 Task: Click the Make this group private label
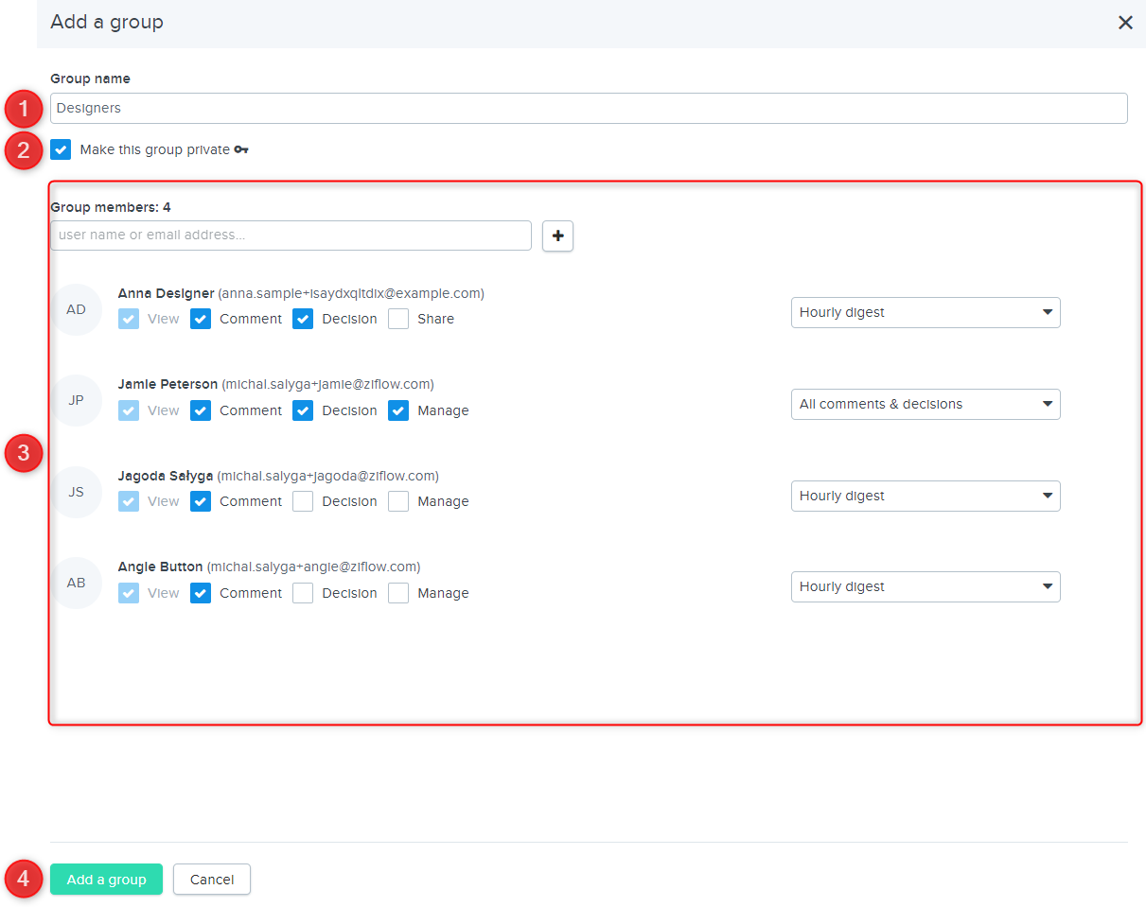point(155,149)
